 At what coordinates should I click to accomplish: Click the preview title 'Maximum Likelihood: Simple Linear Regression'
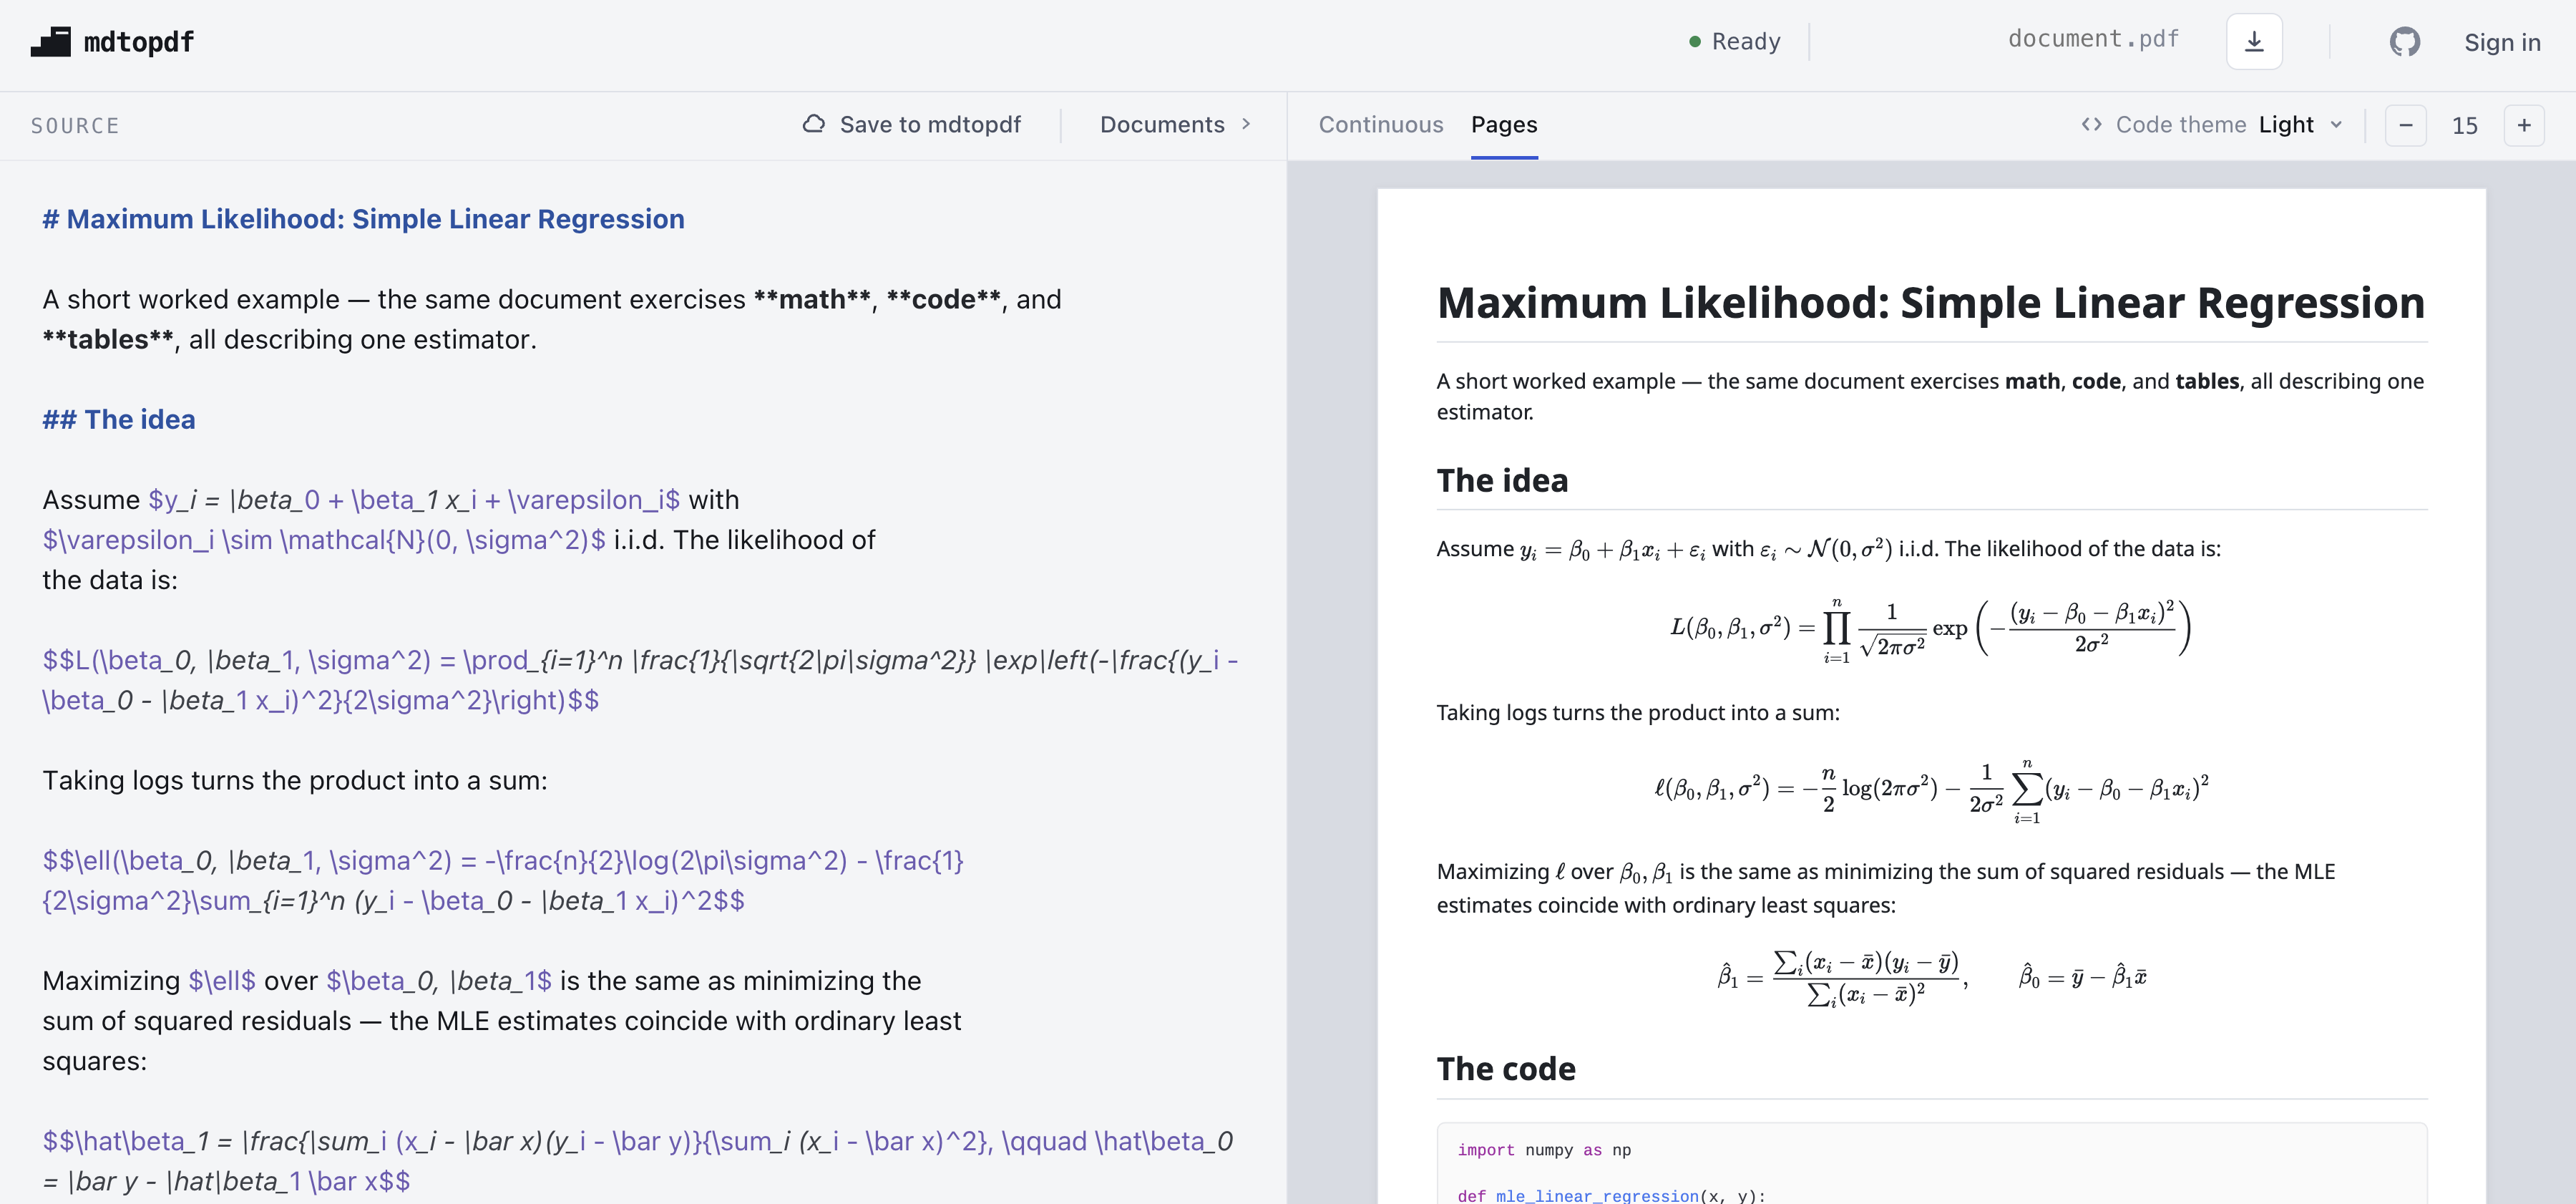[x=1930, y=302]
